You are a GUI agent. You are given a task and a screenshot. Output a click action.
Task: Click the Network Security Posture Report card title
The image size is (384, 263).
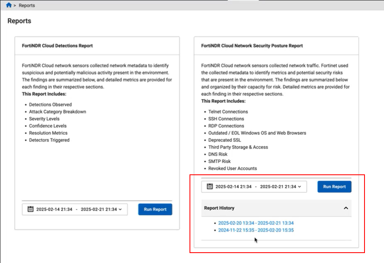pyautogui.click(x=252, y=46)
